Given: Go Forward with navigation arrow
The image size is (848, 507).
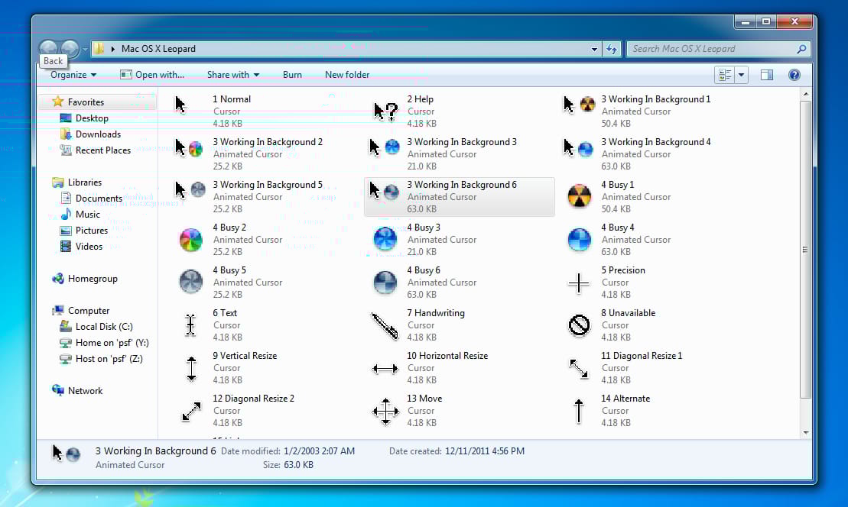Looking at the screenshot, I should 70,50.
